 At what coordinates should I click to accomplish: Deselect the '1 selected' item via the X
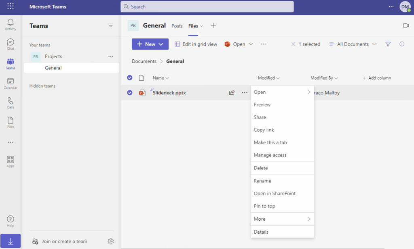(x=293, y=44)
